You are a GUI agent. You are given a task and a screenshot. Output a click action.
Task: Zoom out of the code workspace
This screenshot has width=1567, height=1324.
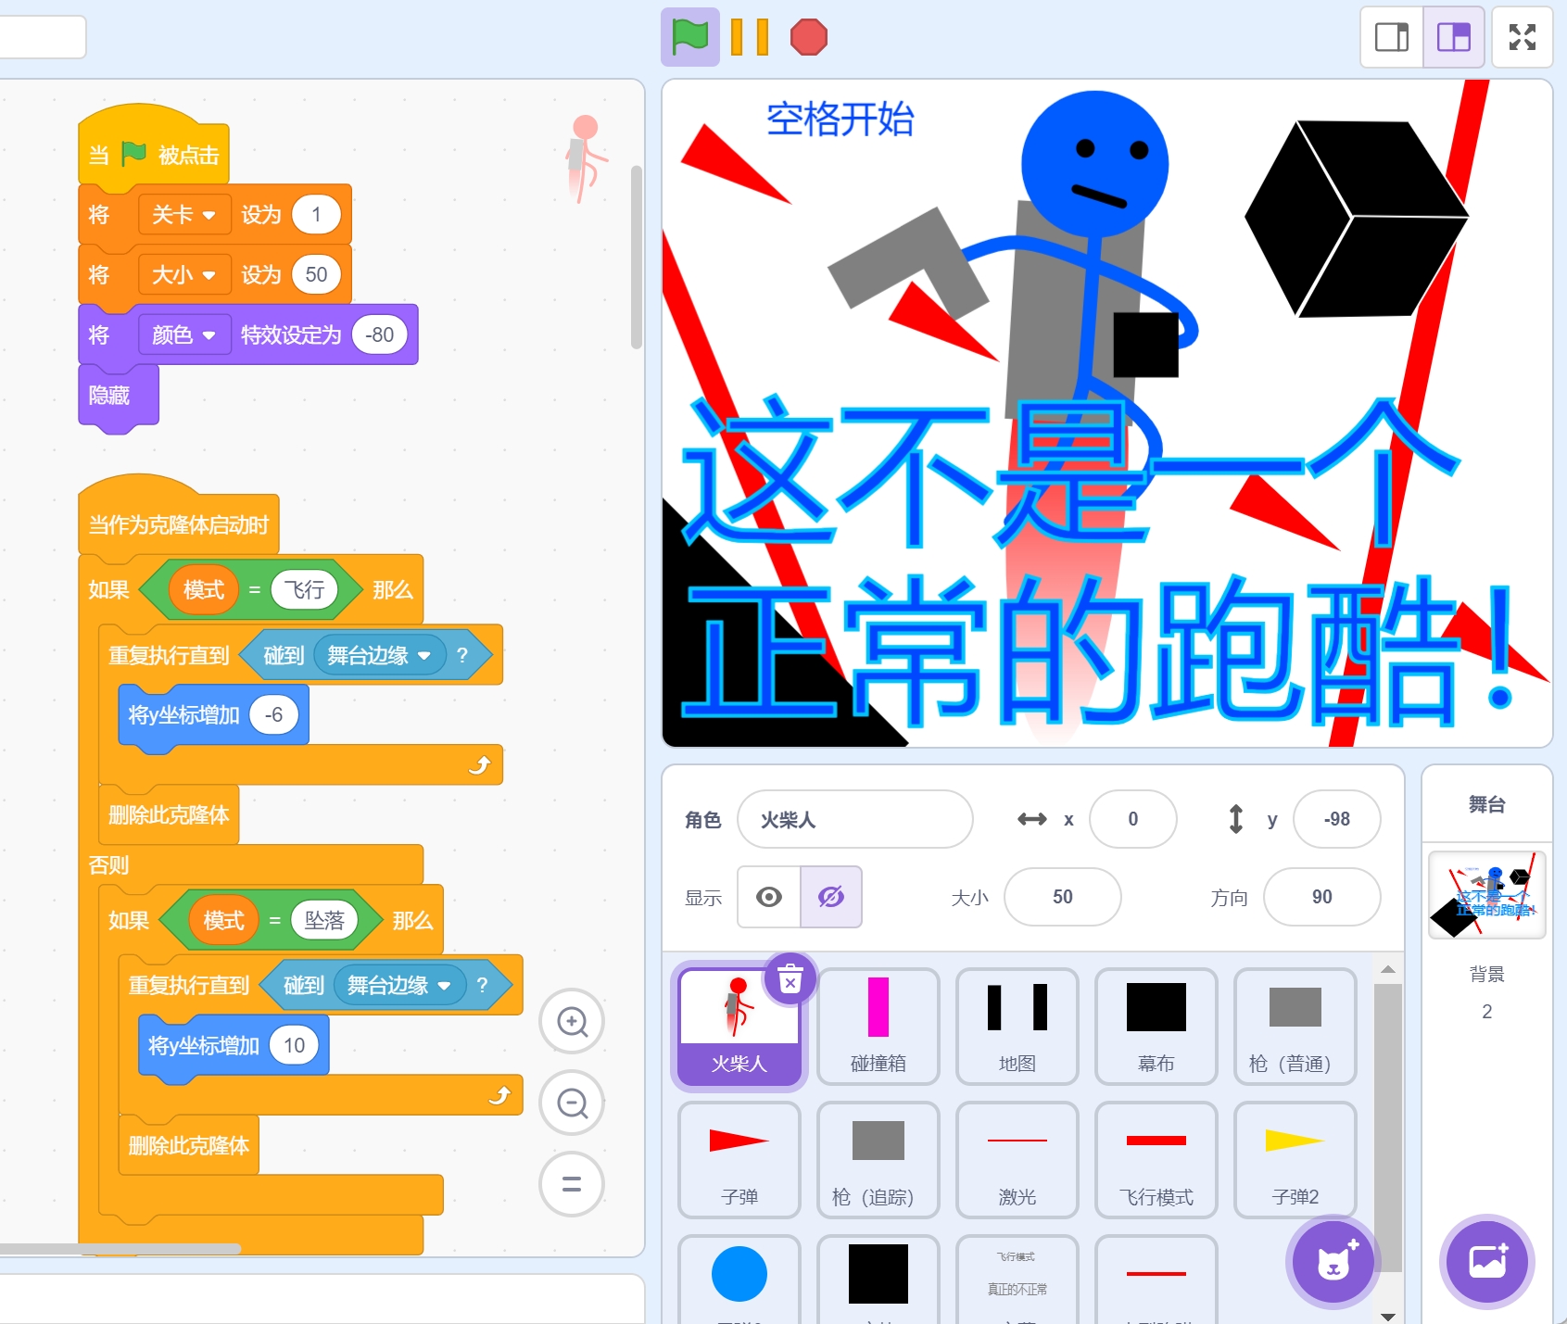(x=572, y=1103)
